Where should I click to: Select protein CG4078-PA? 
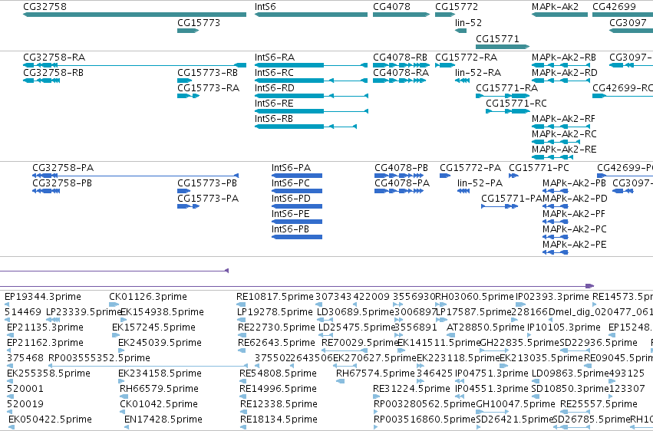click(x=399, y=191)
